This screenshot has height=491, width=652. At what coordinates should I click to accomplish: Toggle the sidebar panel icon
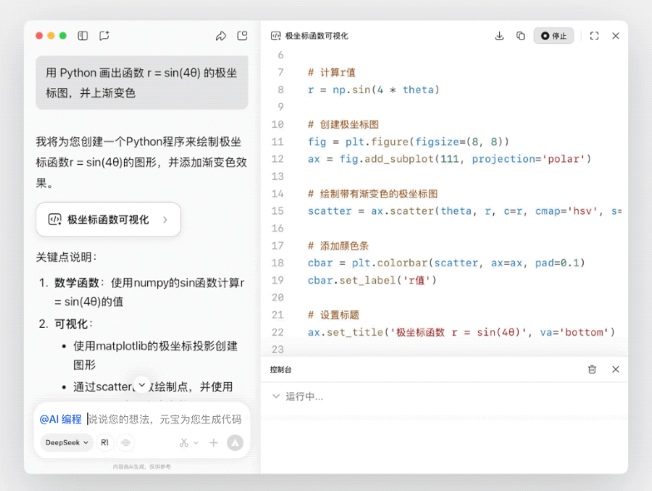pos(83,36)
